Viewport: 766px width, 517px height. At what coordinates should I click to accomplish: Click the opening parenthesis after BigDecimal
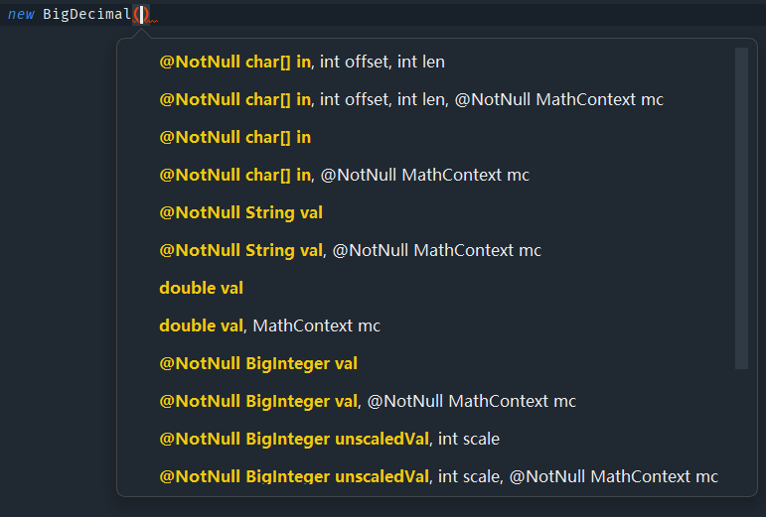[136, 14]
